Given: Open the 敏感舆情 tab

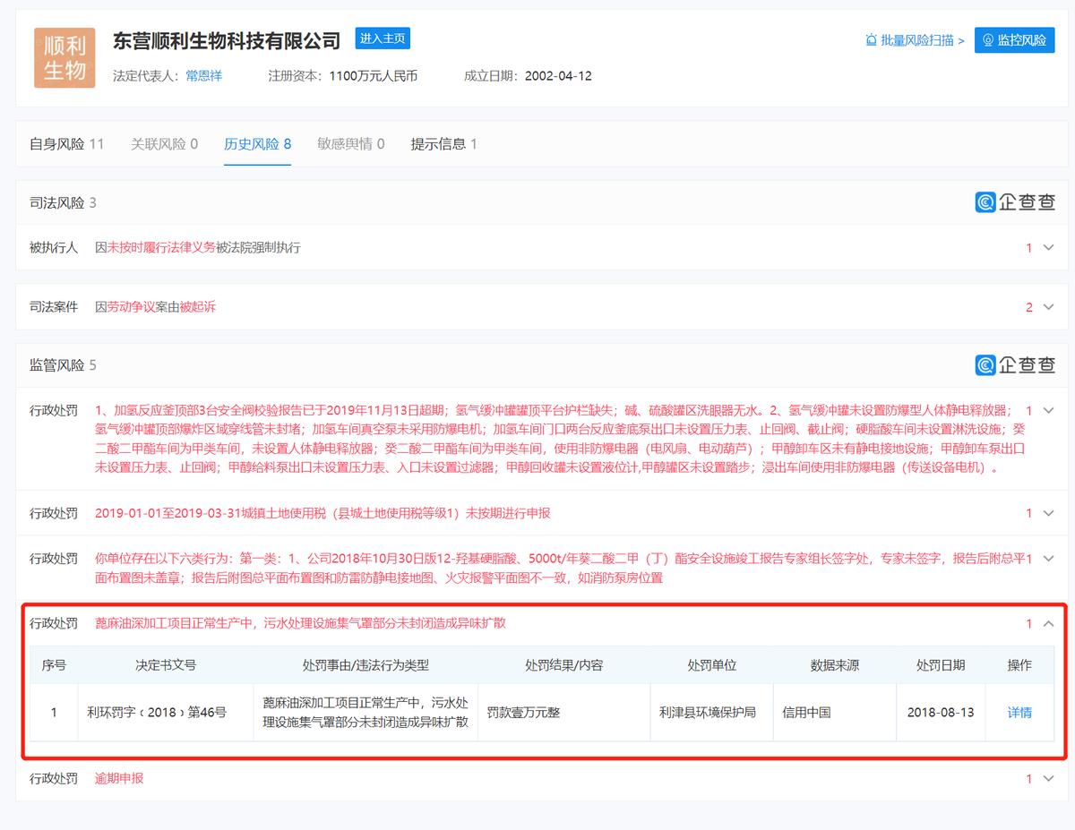Looking at the screenshot, I should [x=350, y=144].
